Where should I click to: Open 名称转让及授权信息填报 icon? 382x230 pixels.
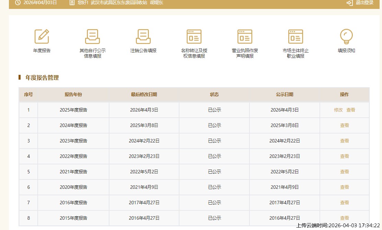click(194, 36)
